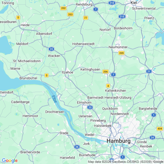Click the Kiel city label
The width and height of the screenshot is (164, 164).
(x=134, y=3)
